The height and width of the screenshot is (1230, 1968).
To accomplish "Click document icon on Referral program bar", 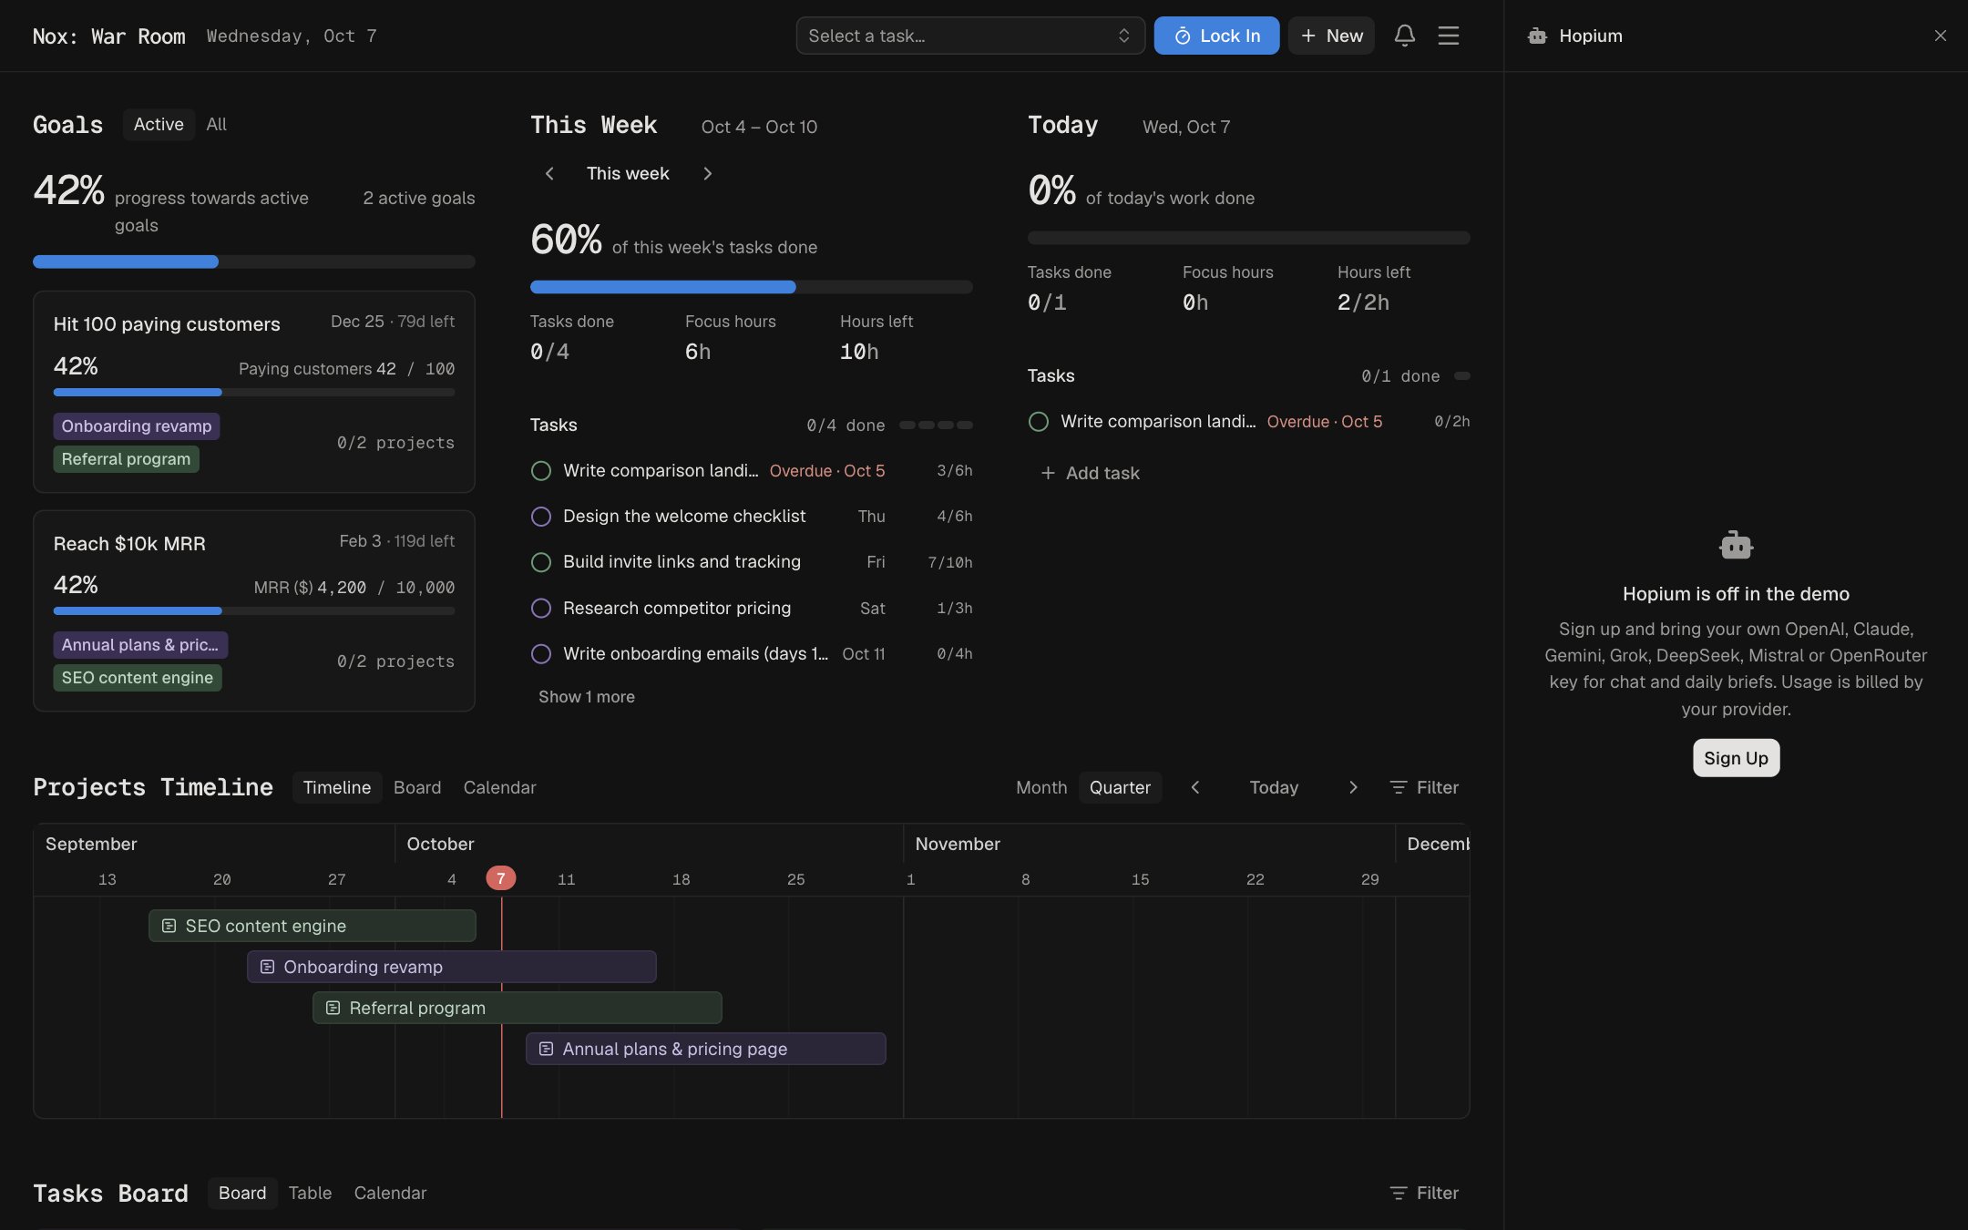I will click(x=333, y=1008).
